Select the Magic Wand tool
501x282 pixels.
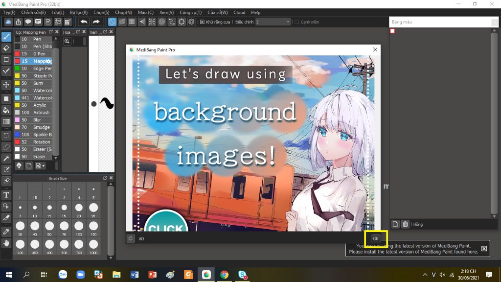click(x=6, y=158)
